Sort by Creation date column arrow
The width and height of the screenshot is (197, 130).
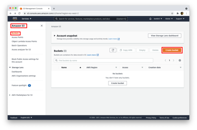click(x=181, y=67)
